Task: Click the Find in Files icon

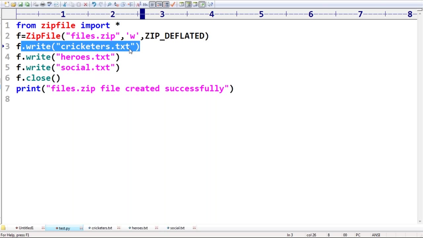Action: 123,4
